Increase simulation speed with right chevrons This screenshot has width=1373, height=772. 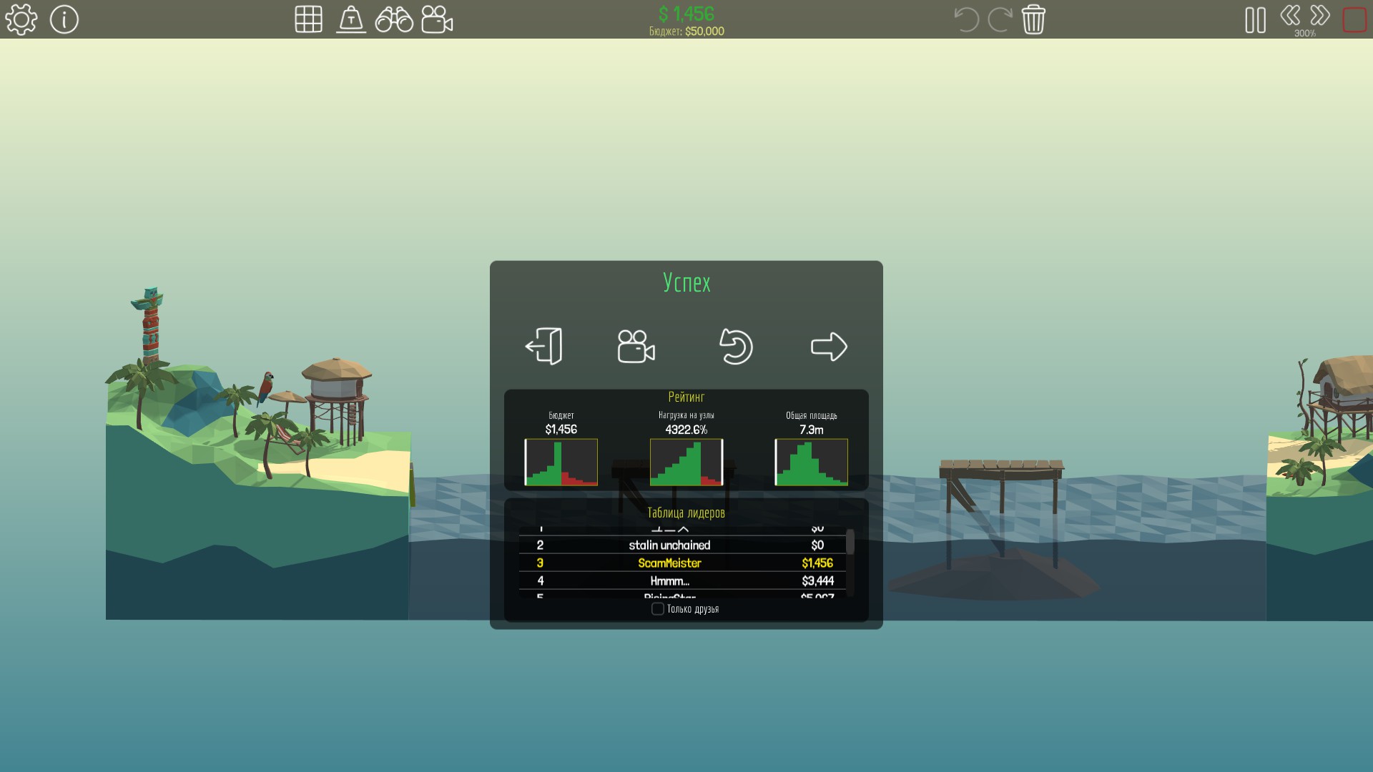tap(1320, 16)
